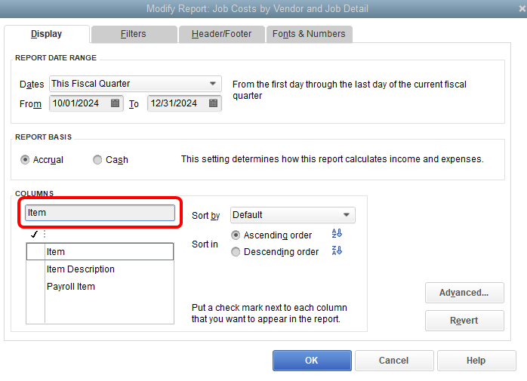This screenshot has width=527, height=381.
Task: Toggle check mark for Payroll Item column
Action: pyautogui.click(x=35, y=287)
